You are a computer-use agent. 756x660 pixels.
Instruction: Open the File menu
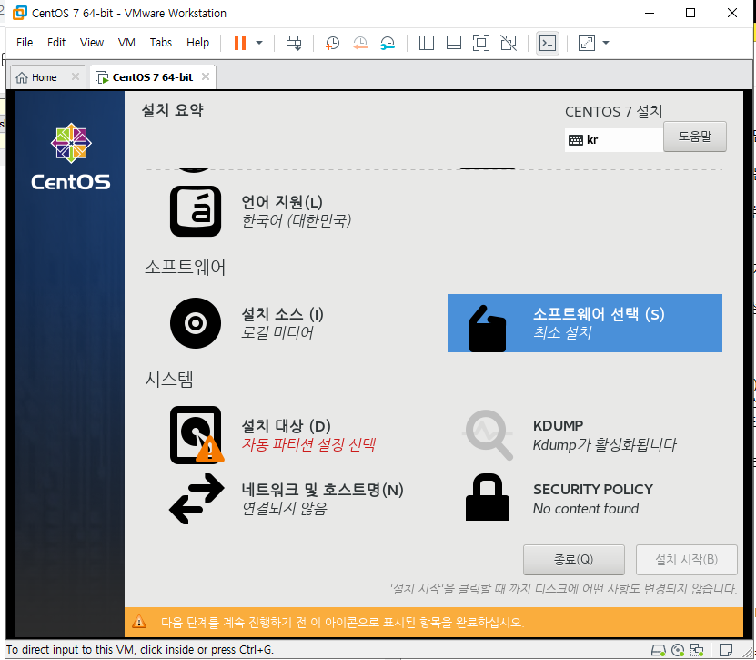[25, 43]
